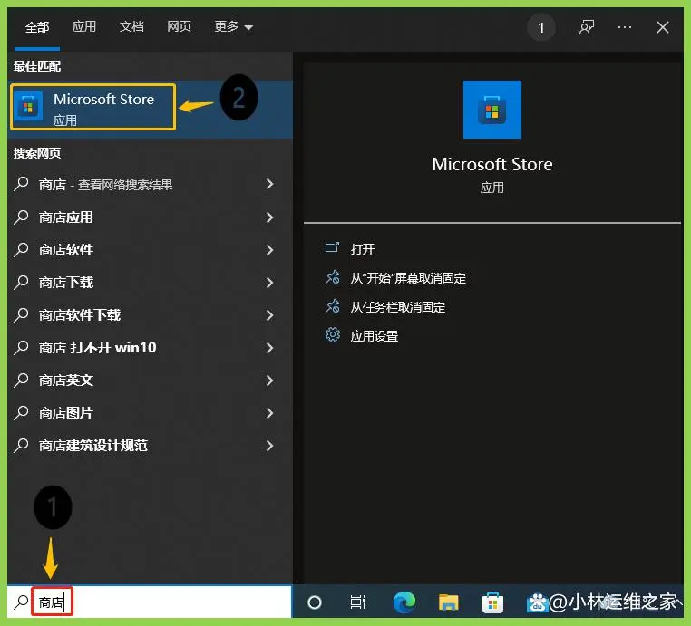Click unpin from taskbar pin icon
The height and width of the screenshot is (626, 691).
[332, 306]
